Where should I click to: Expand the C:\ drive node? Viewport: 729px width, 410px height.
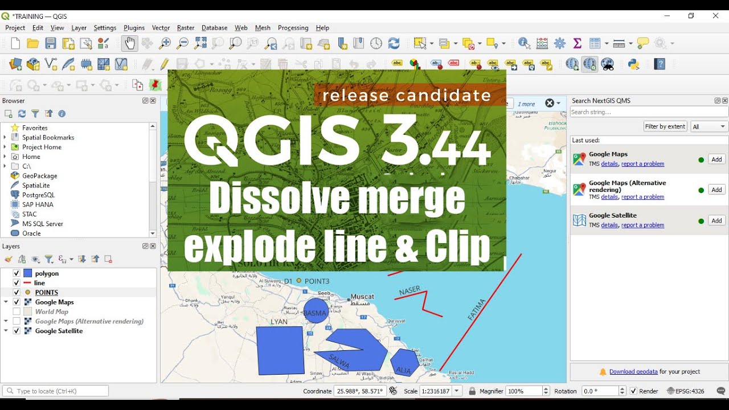5,166
